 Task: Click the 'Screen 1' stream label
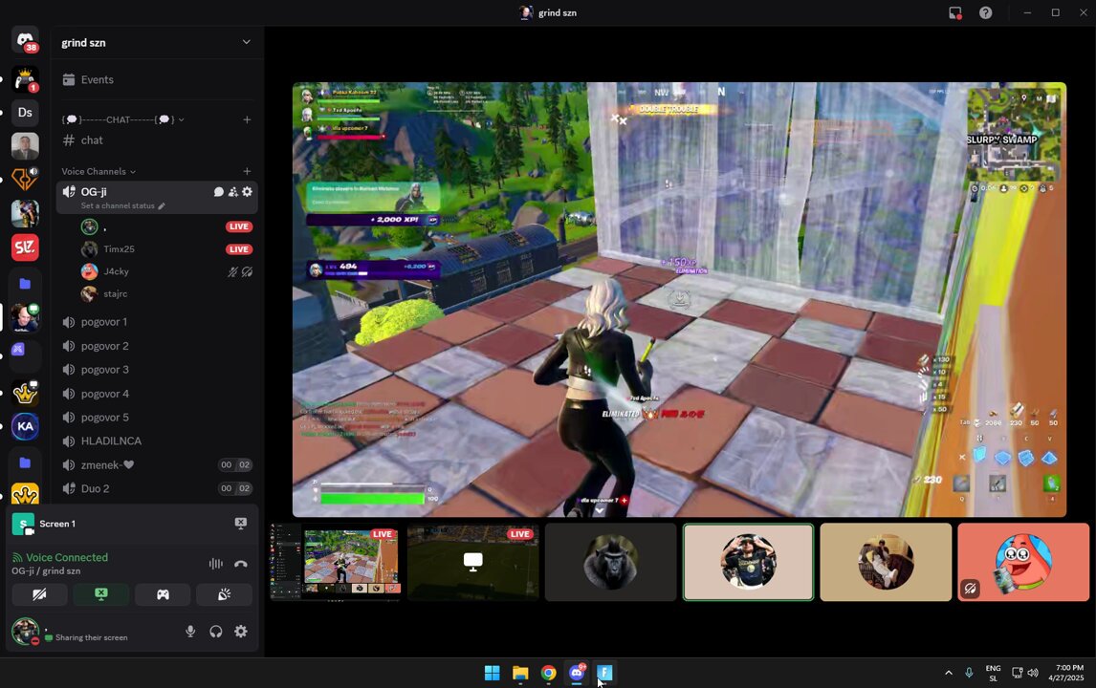[57, 524]
